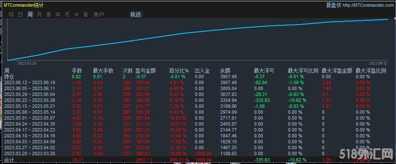Select the 年 yearly tab
The image size is (396, 164).
[58, 15]
